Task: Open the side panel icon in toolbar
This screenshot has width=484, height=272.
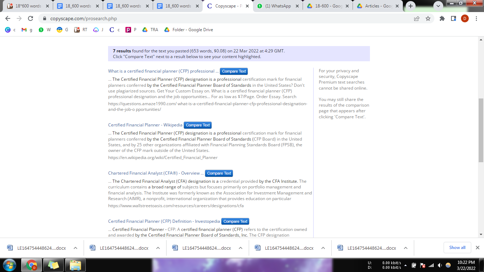Action: 453,18
